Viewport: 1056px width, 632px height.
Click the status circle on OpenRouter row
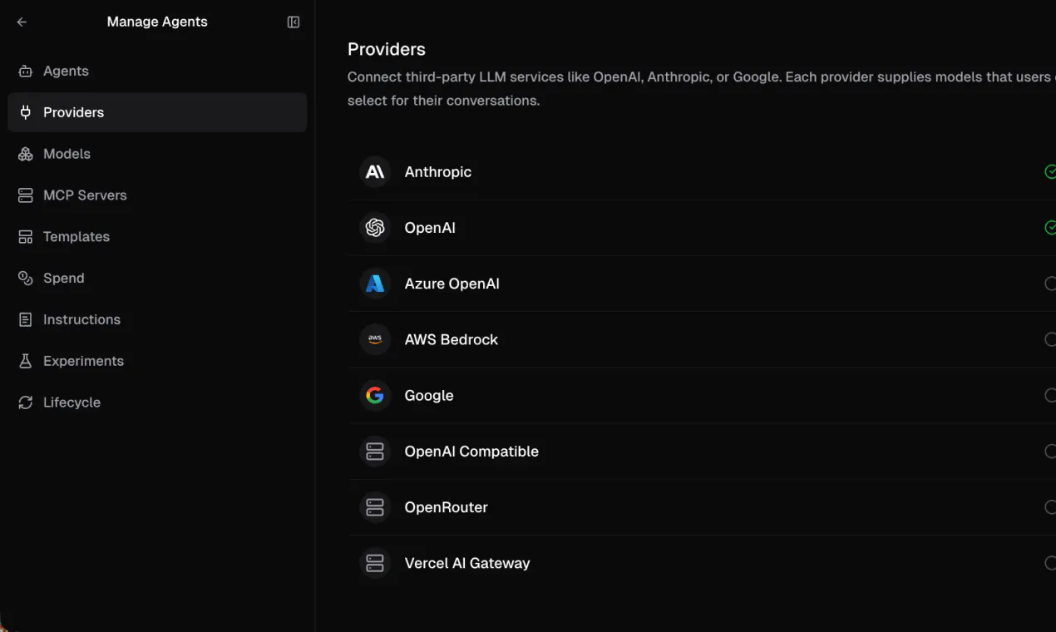click(1050, 507)
